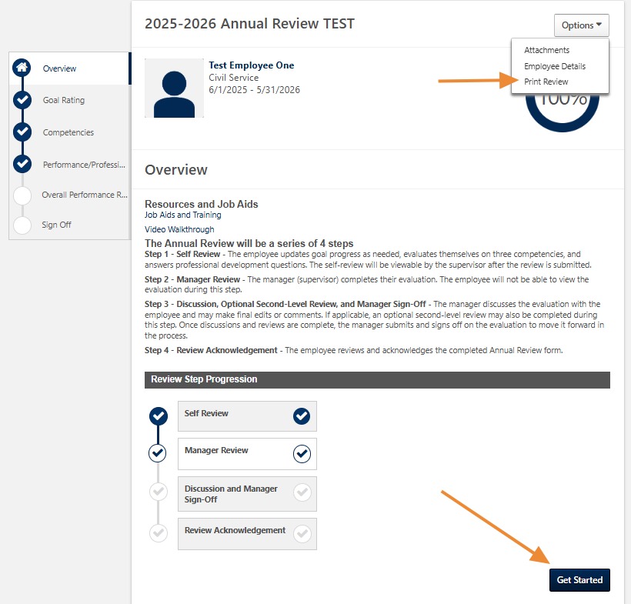The height and width of the screenshot is (604, 631).
Task: Open the Overall Performance R... section
Action: 85,195
